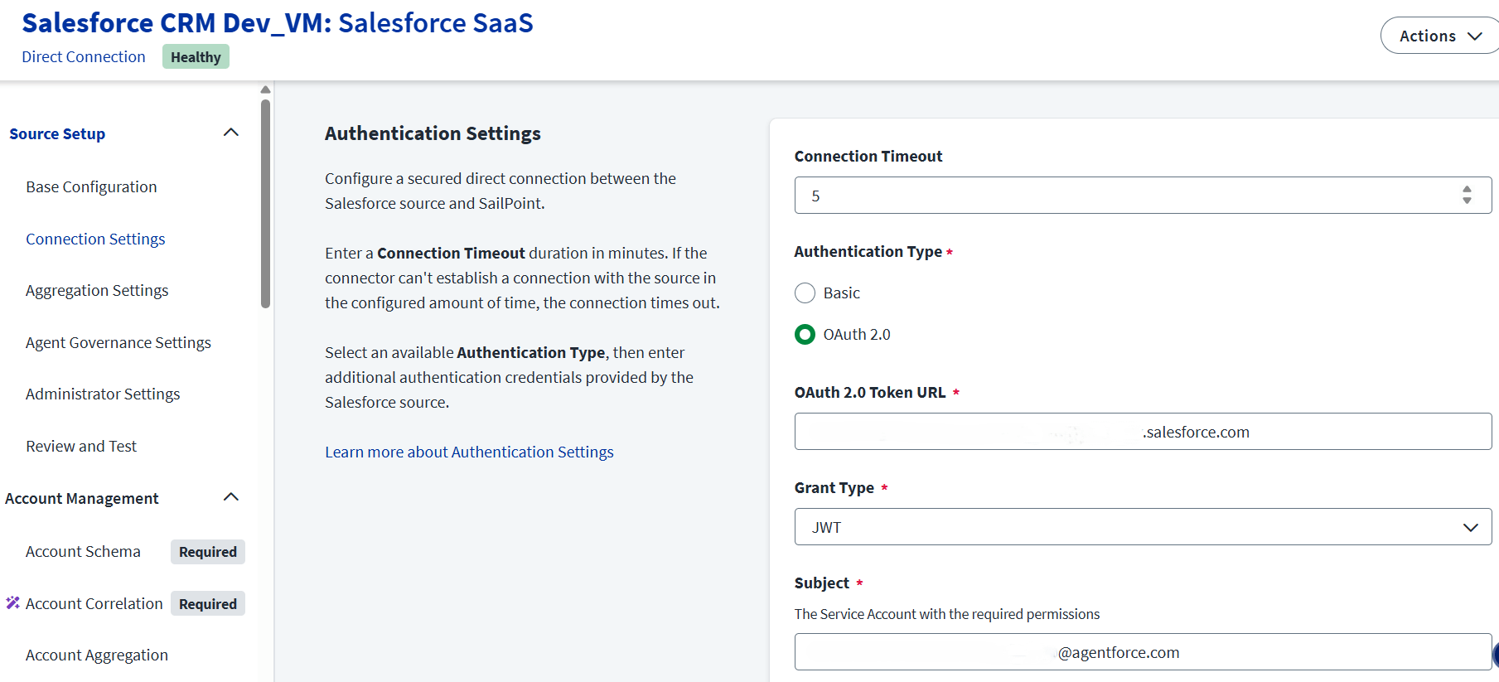Image resolution: width=1499 pixels, height=682 pixels.
Task: Open Account Aggregation item
Action: (97, 655)
